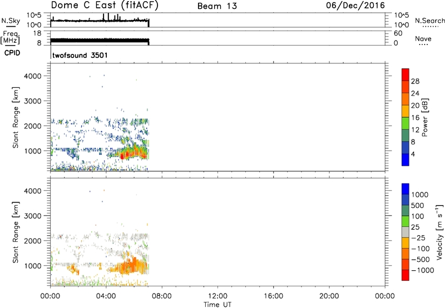The height and width of the screenshot is (308, 445).
Task: Pick the red bottom Velocity colorbar segment
Action: tap(406, 275)
